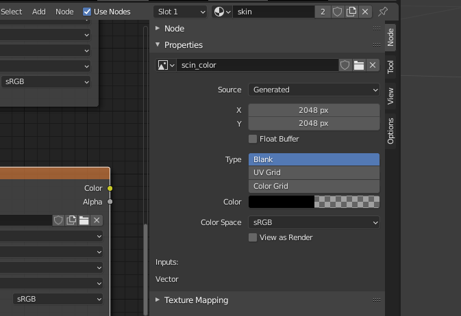The width and height of the screenshot is (461, 316).
Task: Toggle the Use Nodes checkbox
Action: point(87,12)
